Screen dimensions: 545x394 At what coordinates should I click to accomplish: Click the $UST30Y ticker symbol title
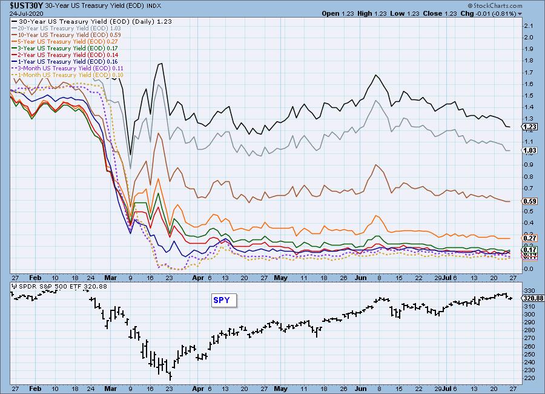(x=27, y=5)
